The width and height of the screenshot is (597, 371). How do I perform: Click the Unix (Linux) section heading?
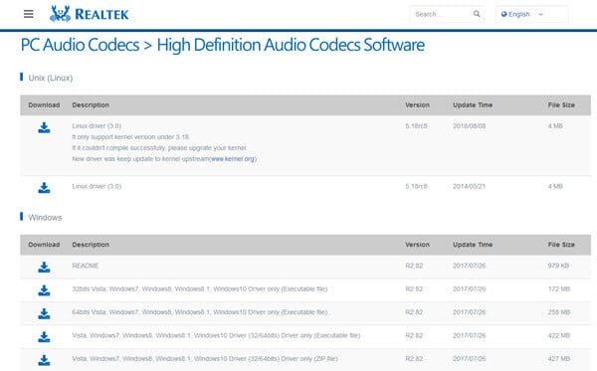(x=51, y=78)
